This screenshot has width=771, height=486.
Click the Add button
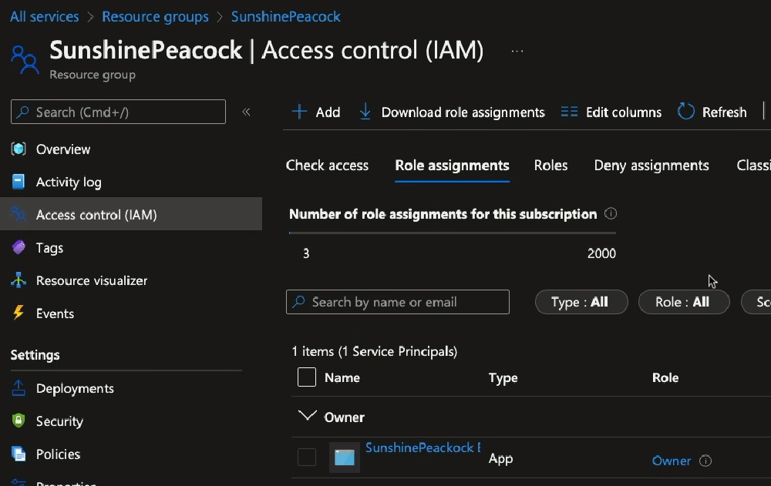point(316,112)
